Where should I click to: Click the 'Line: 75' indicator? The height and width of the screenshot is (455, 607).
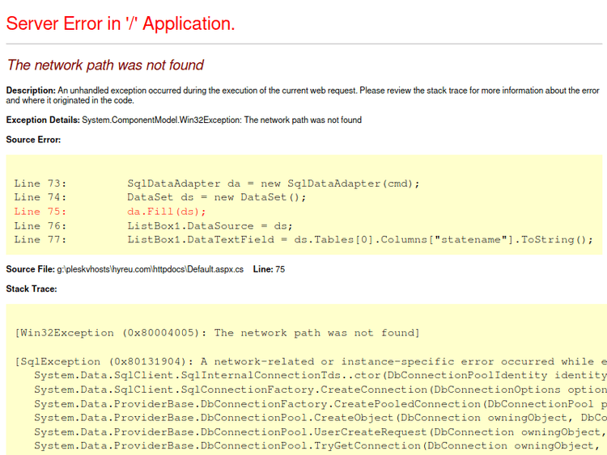pos(269,269)
